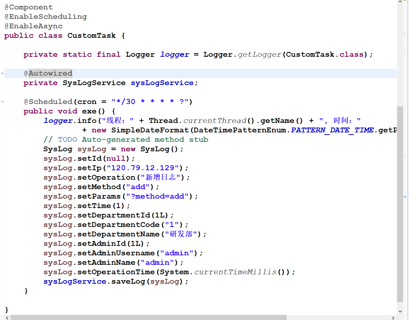The image size is (409, 320).
Task: Click the blue occurrence marker in overview ruler
Action: [x=405, y=197]
